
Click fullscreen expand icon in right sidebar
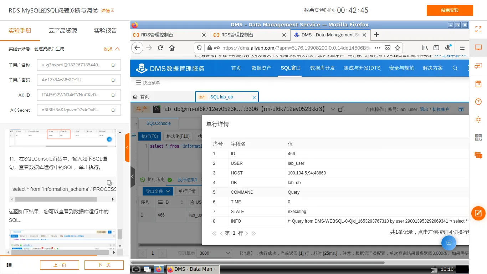[x=478, y=29]
